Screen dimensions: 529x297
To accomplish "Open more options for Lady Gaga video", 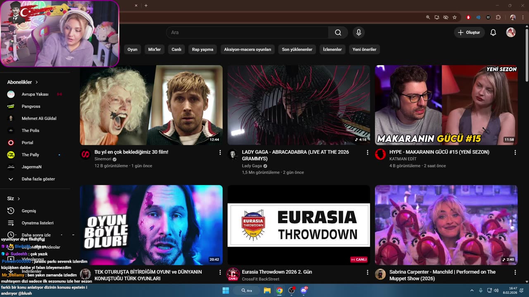I will (367, 153).
